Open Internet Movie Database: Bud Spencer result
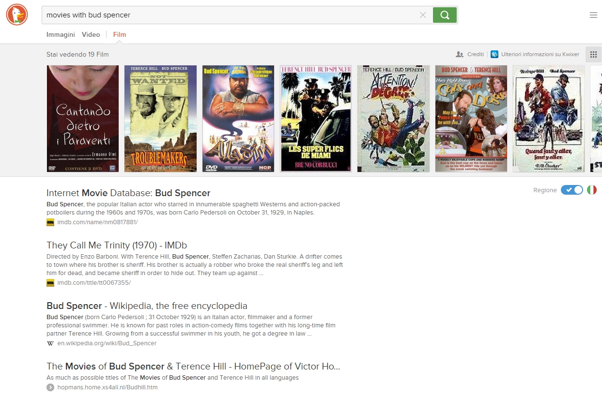The image size is (602, 400). [128, 193]
